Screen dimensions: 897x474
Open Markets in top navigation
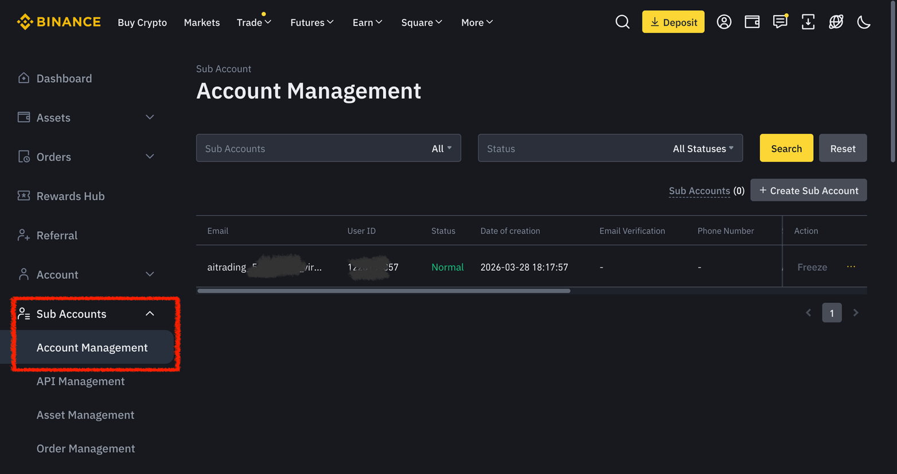[202, 22]
